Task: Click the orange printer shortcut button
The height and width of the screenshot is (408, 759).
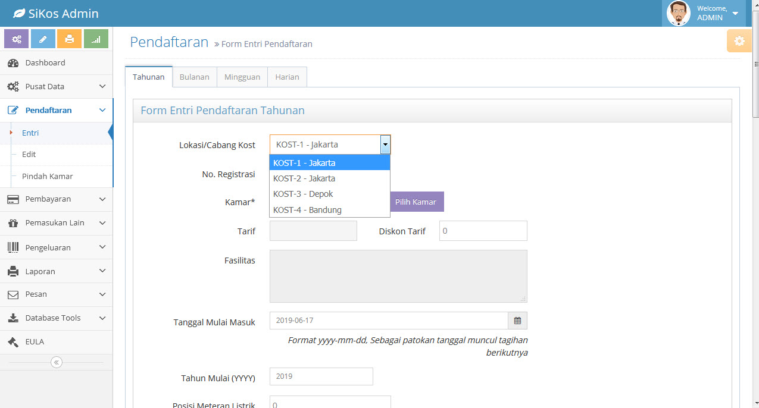Action: [69, 39]
